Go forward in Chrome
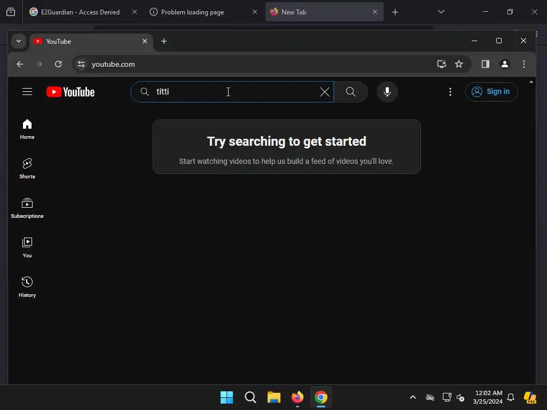The image size is (547, 410). (x=39, y=64)
